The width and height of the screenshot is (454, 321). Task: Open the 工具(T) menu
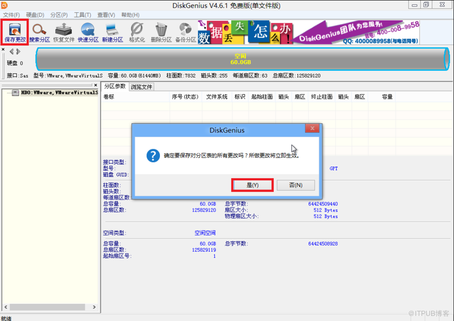[x=83, y=15]
